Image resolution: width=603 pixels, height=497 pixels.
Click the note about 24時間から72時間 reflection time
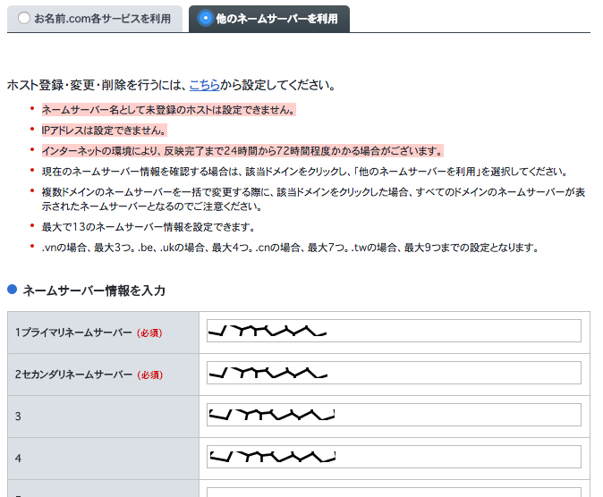[242, 151]
